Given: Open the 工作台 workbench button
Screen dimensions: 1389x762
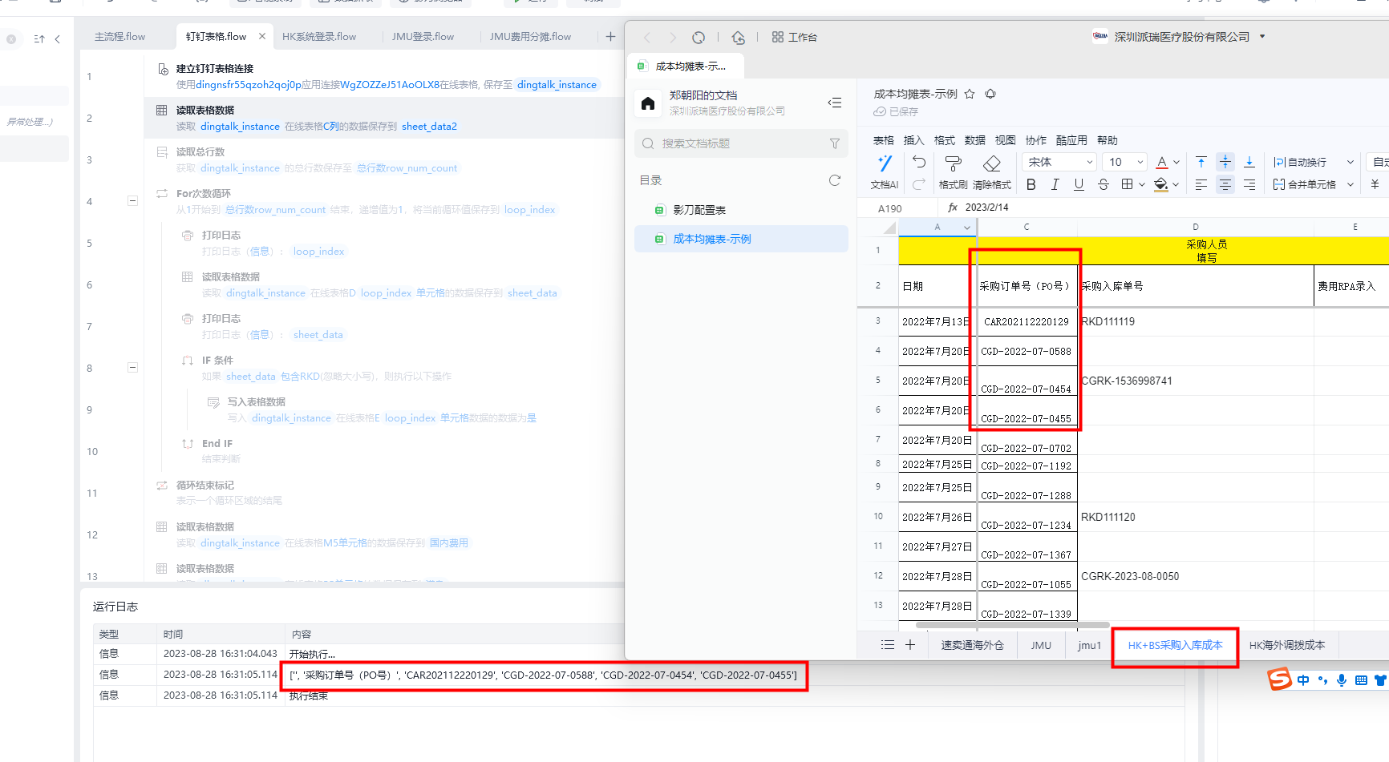Looking at the screenshot, I should click(x=794, y=37).
